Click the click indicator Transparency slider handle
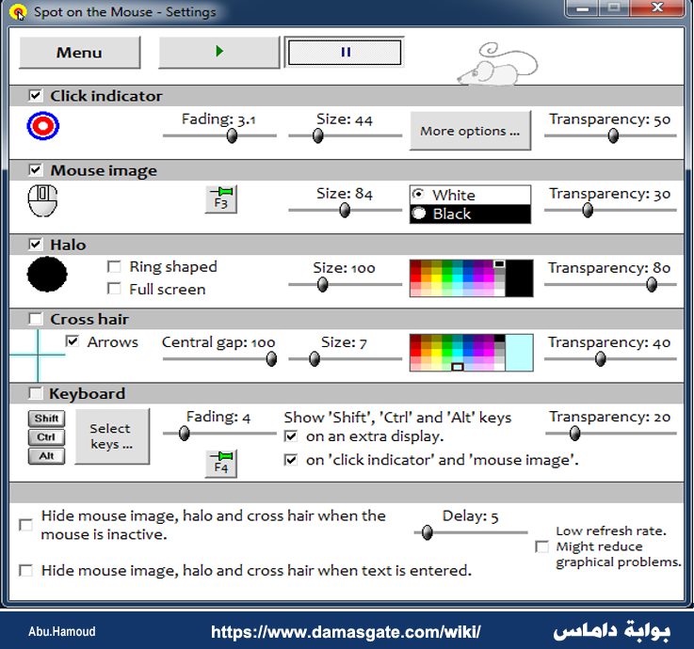Viewport: 694px width, 649px height. point(613,135)
